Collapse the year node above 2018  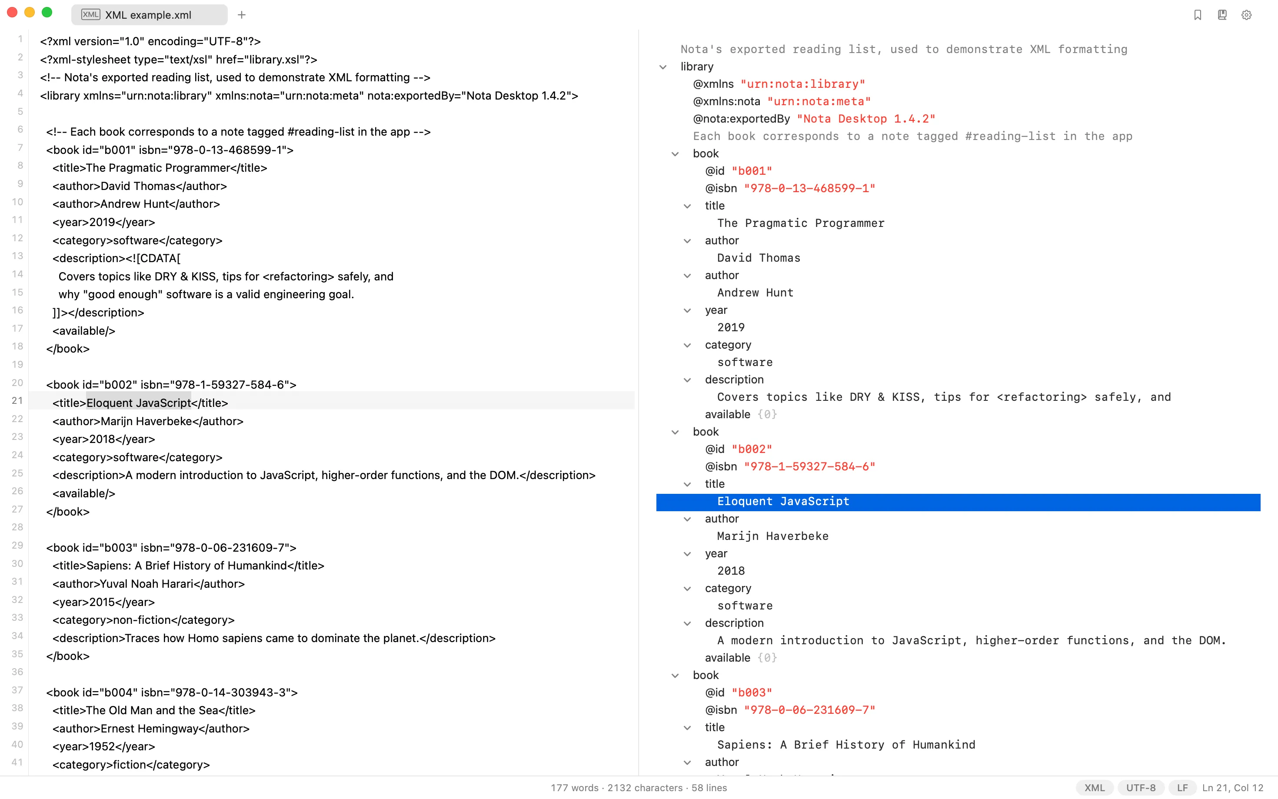click(687, 554)
